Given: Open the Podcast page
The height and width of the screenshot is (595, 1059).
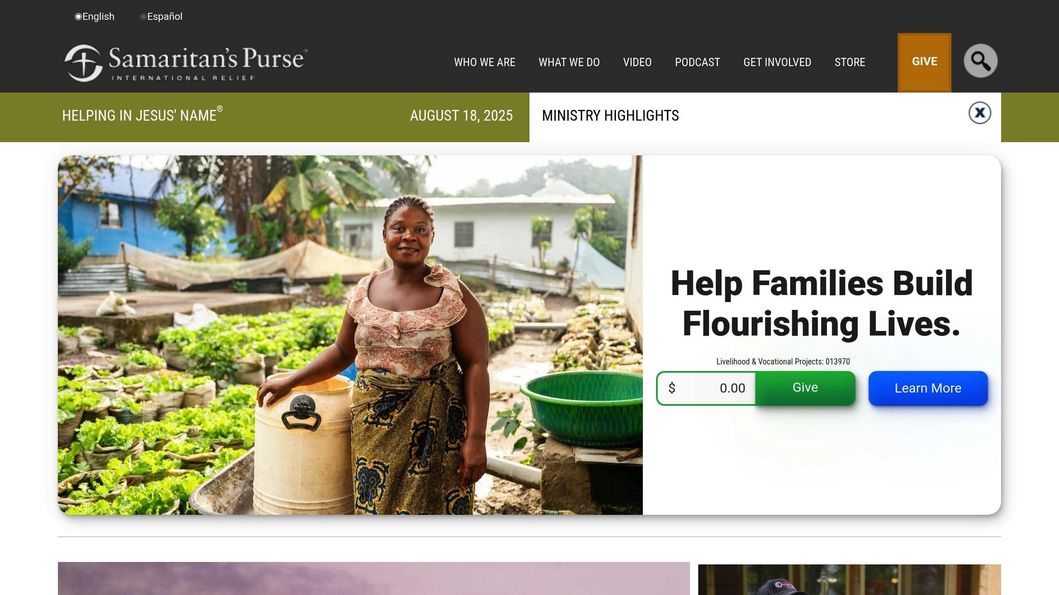Looking at the screenshot, I should pos(697,62).
